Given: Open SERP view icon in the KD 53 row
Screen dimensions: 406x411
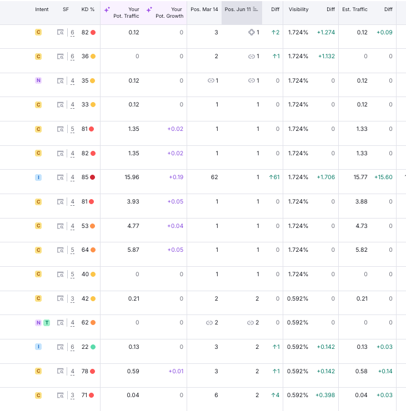Looking at the screenshot, I should tap(61, 226).
